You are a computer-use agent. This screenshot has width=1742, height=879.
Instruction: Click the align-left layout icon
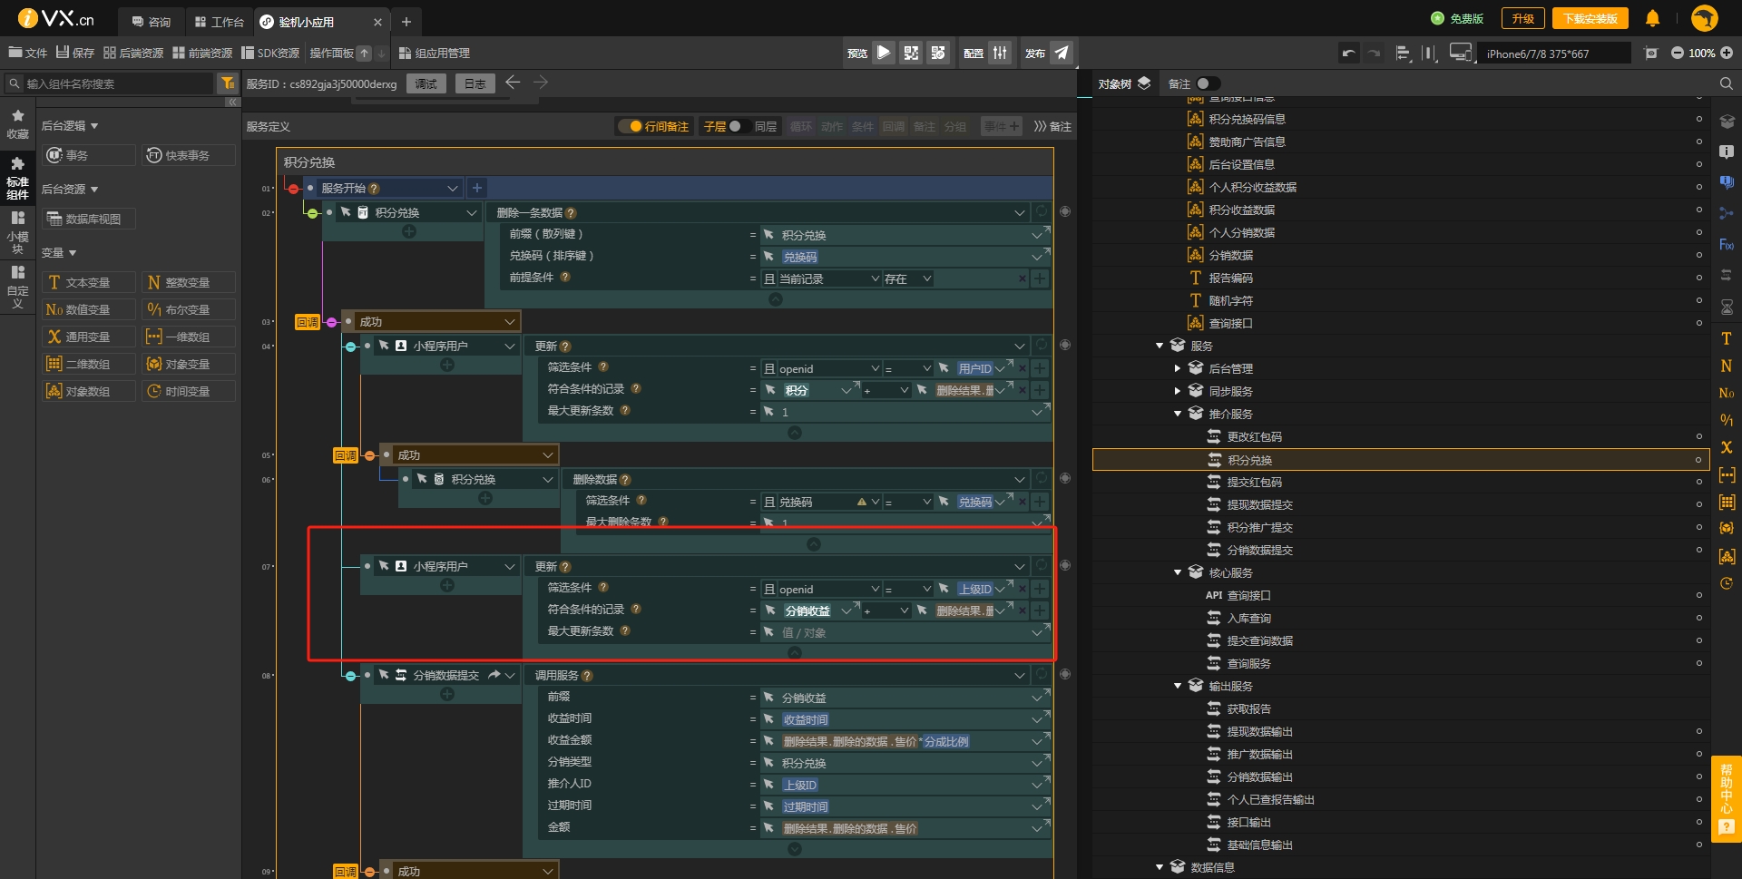click(1404, 54)
